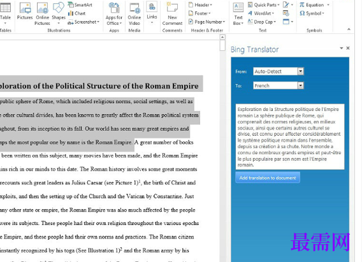
Task: Click the document scrollbar up arrow
Action: tap(222, 37)
